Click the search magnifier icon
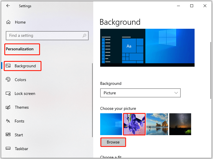Screen dimensions: 213x159 pyautogui.click(x=84, y=36)
